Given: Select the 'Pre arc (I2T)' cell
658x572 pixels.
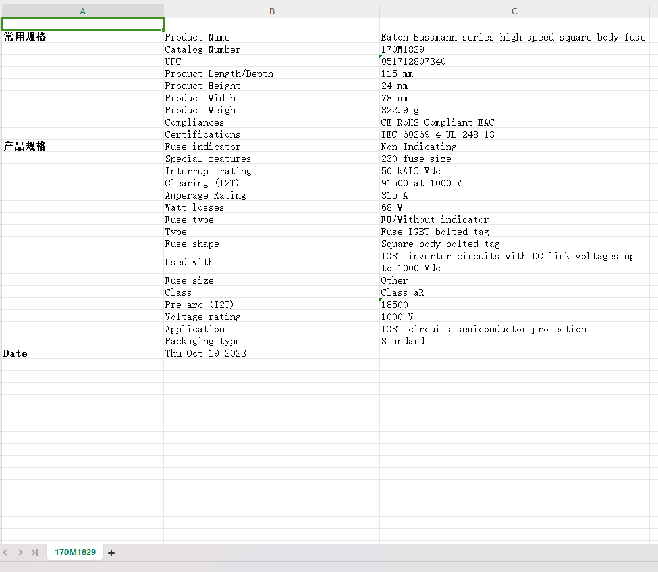Looking at the screenshot, I should [271, 305].
